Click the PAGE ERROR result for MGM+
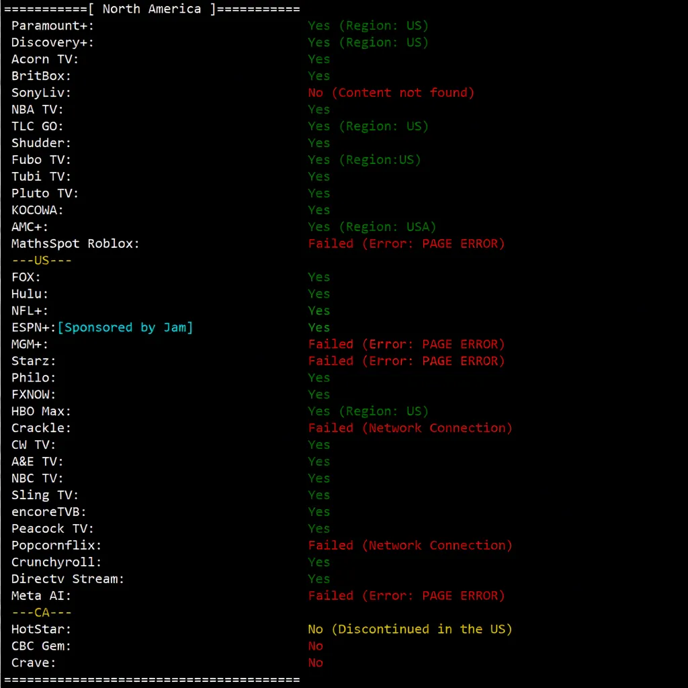This screenshot has width=688, height=688. (x=406, y=344)
